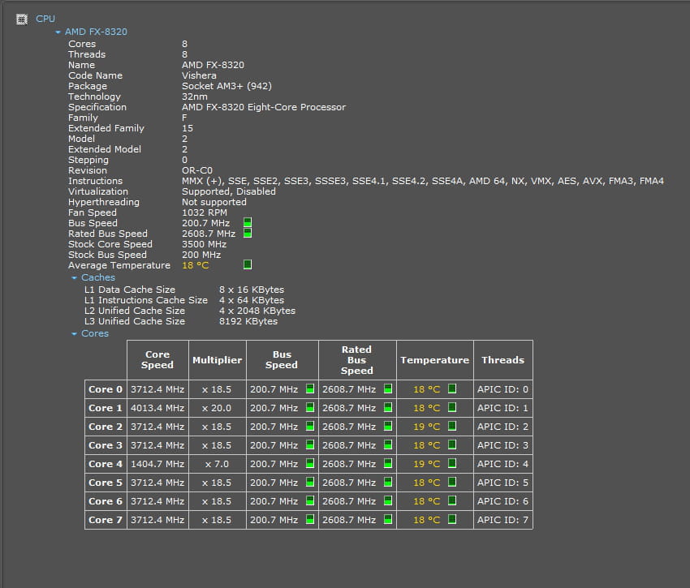The image size is (690, 588).
Task: Collapse the Caches section arrow
Action: point(75,278)
